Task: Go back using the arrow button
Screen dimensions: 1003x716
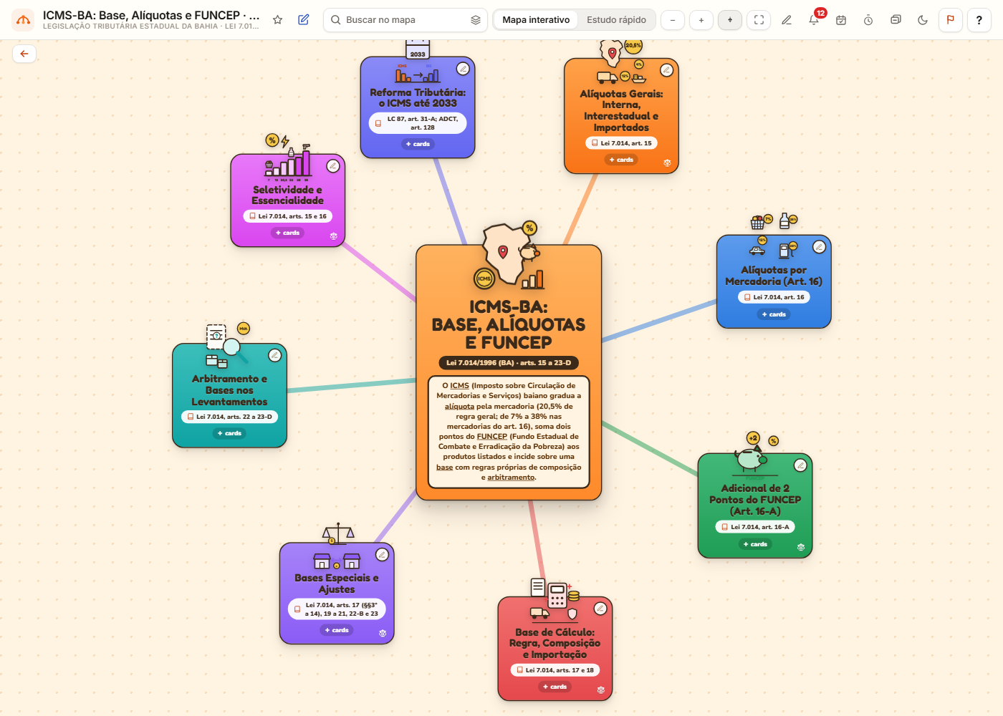Action: coord(24,54)
